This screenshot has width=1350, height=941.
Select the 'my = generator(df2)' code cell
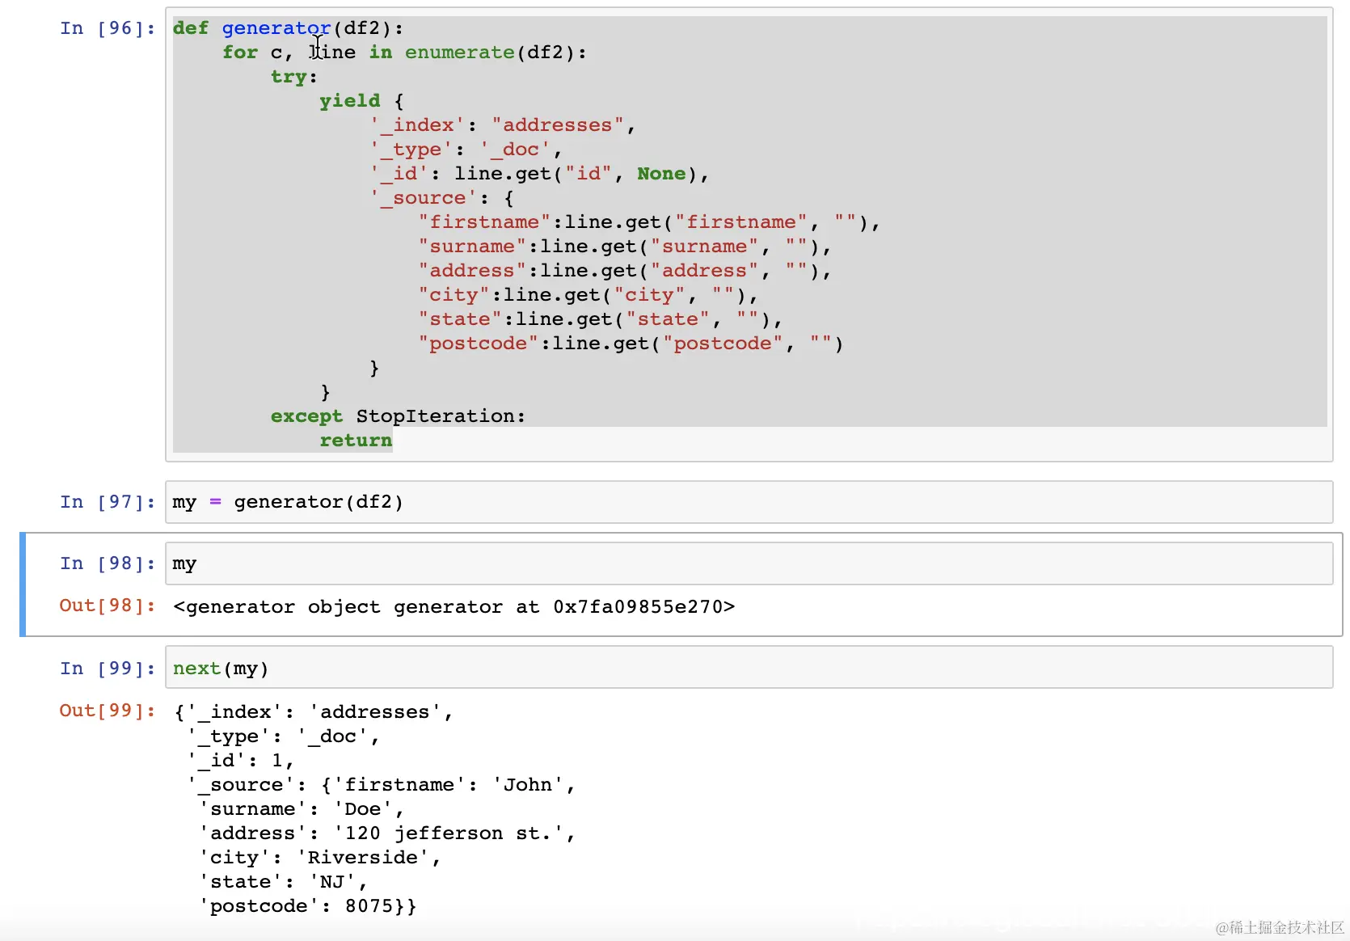[749, 502]
